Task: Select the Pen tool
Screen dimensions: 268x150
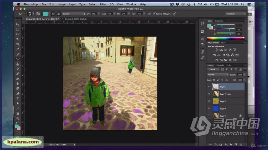Action: pyautogui.click(x=18, y=94)
